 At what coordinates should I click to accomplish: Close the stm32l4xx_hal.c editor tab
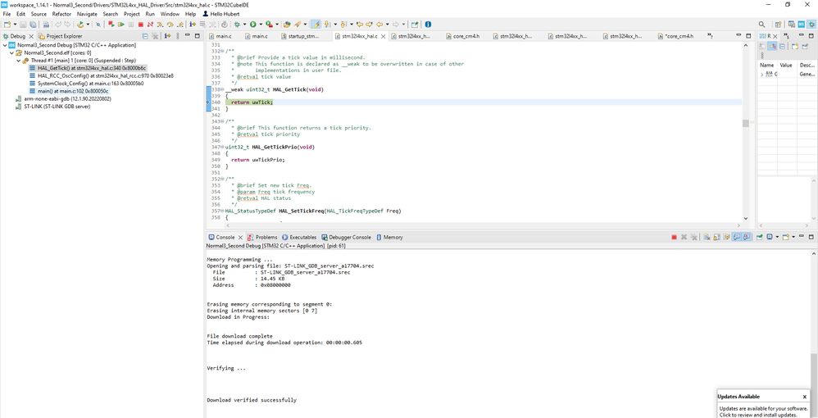(383, 36)
